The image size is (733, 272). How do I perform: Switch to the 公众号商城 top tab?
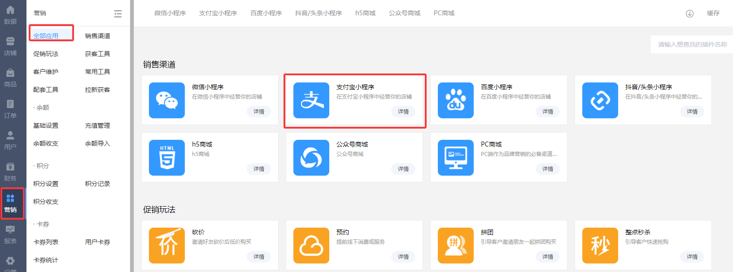tap(405, 13)
